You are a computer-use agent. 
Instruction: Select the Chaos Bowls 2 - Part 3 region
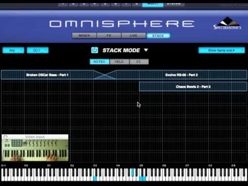[x=193, y=86]
